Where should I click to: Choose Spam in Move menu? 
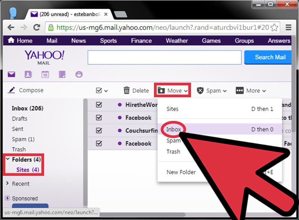(173, 141)
